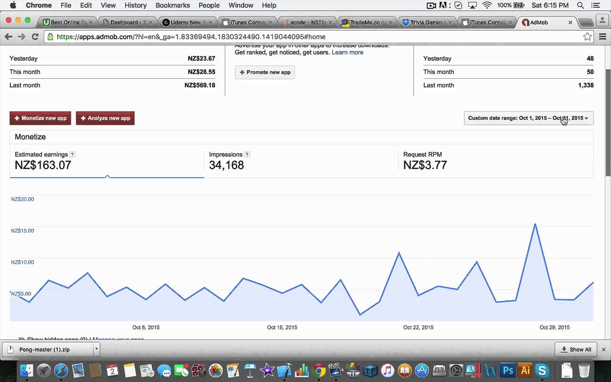Image resolution: width=611 pixels, height=382 pixels.
Task: Open the View menu
Action: tap(108, 5)
